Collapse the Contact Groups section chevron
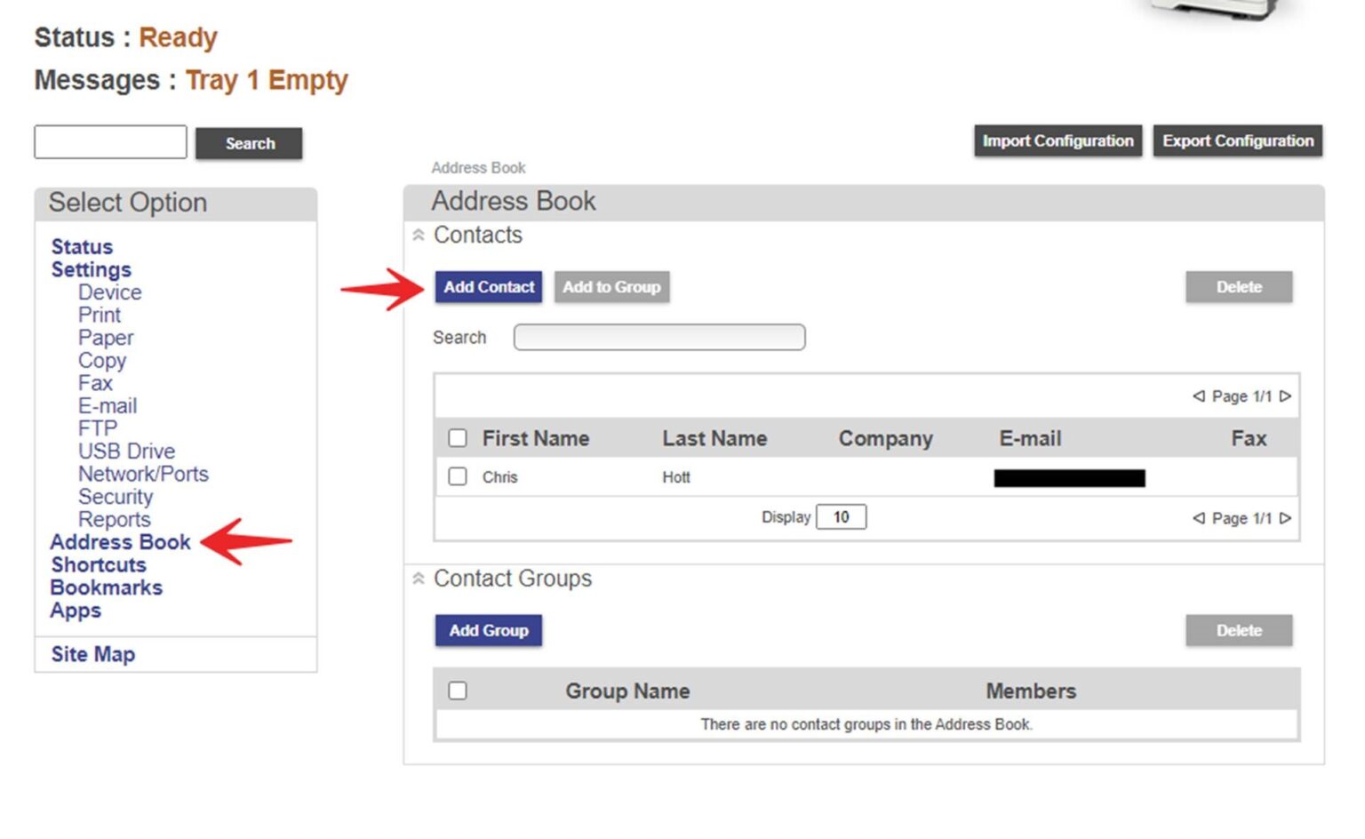The image size is (1365, 839). click(418, 578)
